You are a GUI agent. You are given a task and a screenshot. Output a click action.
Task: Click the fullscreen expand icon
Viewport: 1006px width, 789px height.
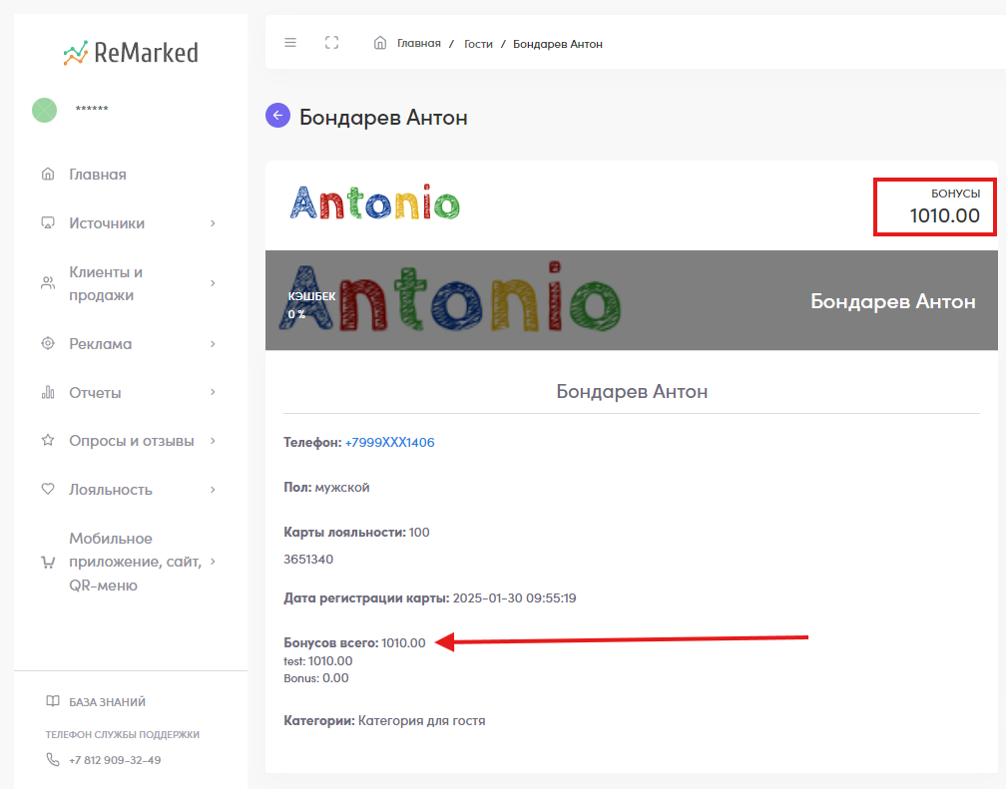pyautogui.click(x=331, y=43)
